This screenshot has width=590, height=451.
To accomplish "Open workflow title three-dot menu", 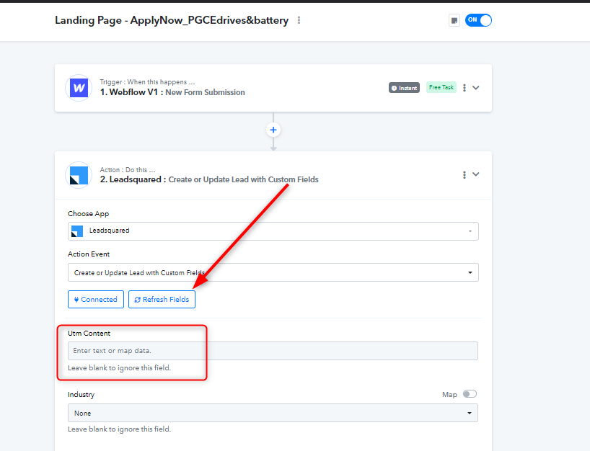I will click(299, 20).
